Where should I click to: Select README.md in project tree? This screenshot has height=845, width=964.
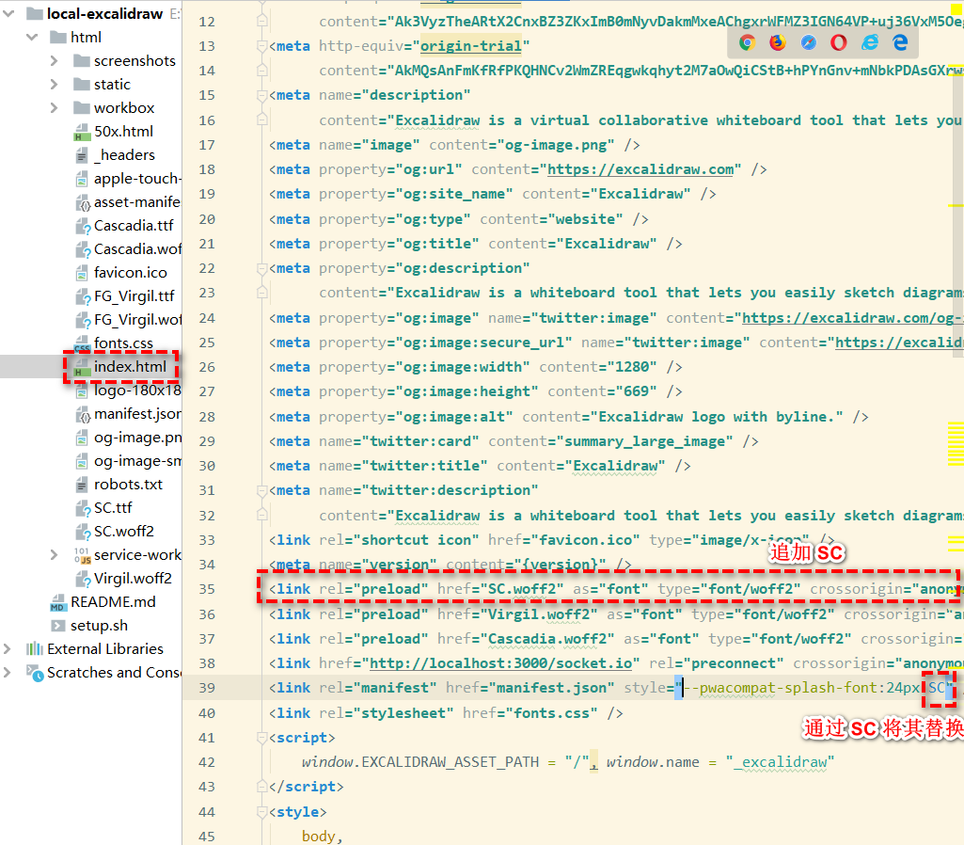point(113,602)
